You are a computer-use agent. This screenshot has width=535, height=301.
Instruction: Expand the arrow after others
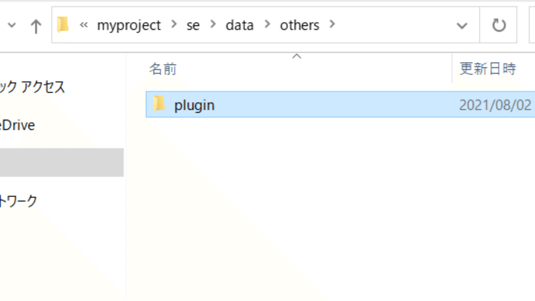coord(331,25)
